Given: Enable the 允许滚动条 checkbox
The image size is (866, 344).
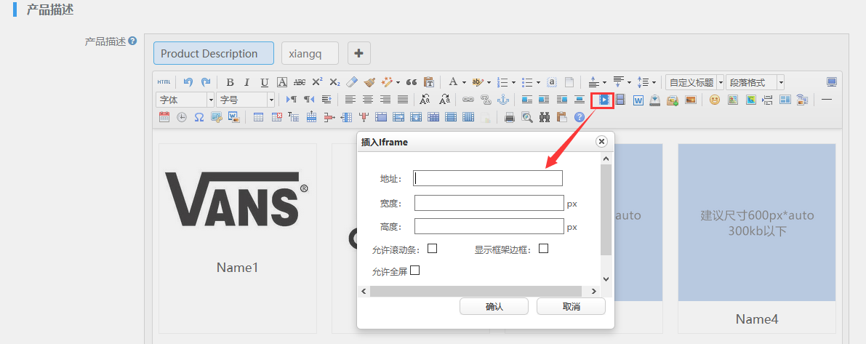Looking at the screenshot, I should [432, 249].
